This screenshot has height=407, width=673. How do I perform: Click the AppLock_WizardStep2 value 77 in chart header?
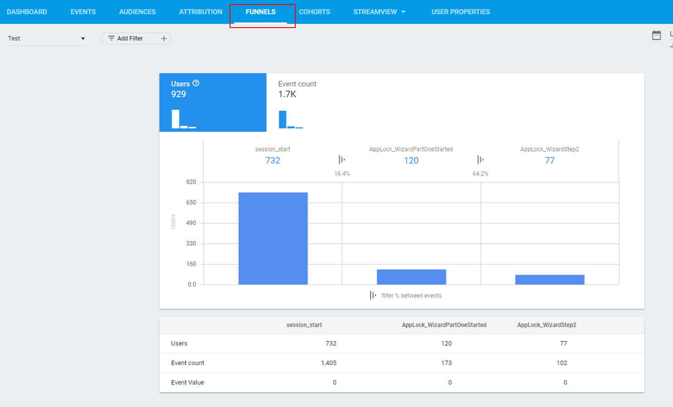(x=550, y=161)
